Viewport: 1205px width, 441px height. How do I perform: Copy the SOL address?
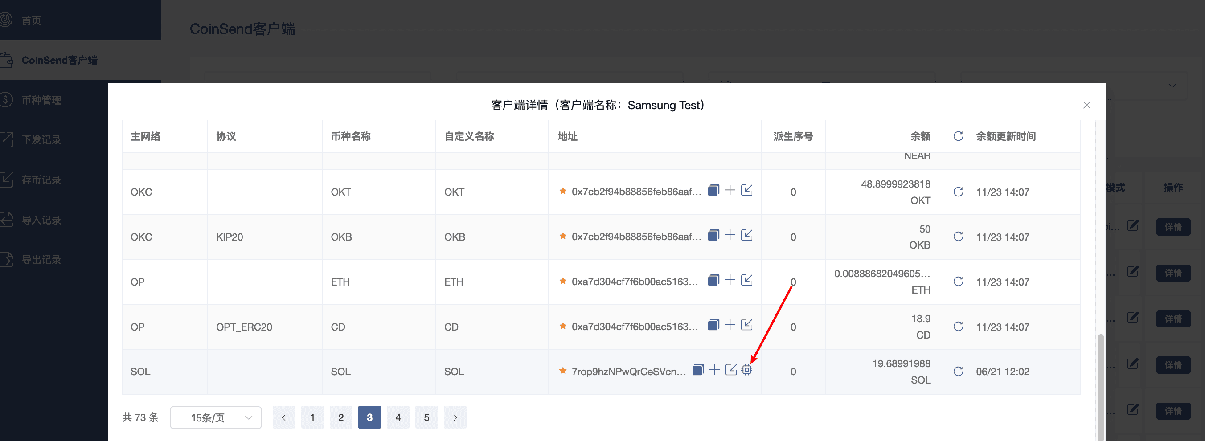pos(697,370)
